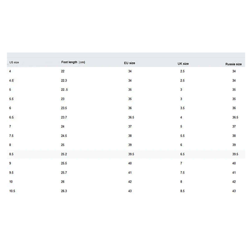The image size is (249, 249).
Task: Select the US size 10 cell
Action: click(11, 182)
